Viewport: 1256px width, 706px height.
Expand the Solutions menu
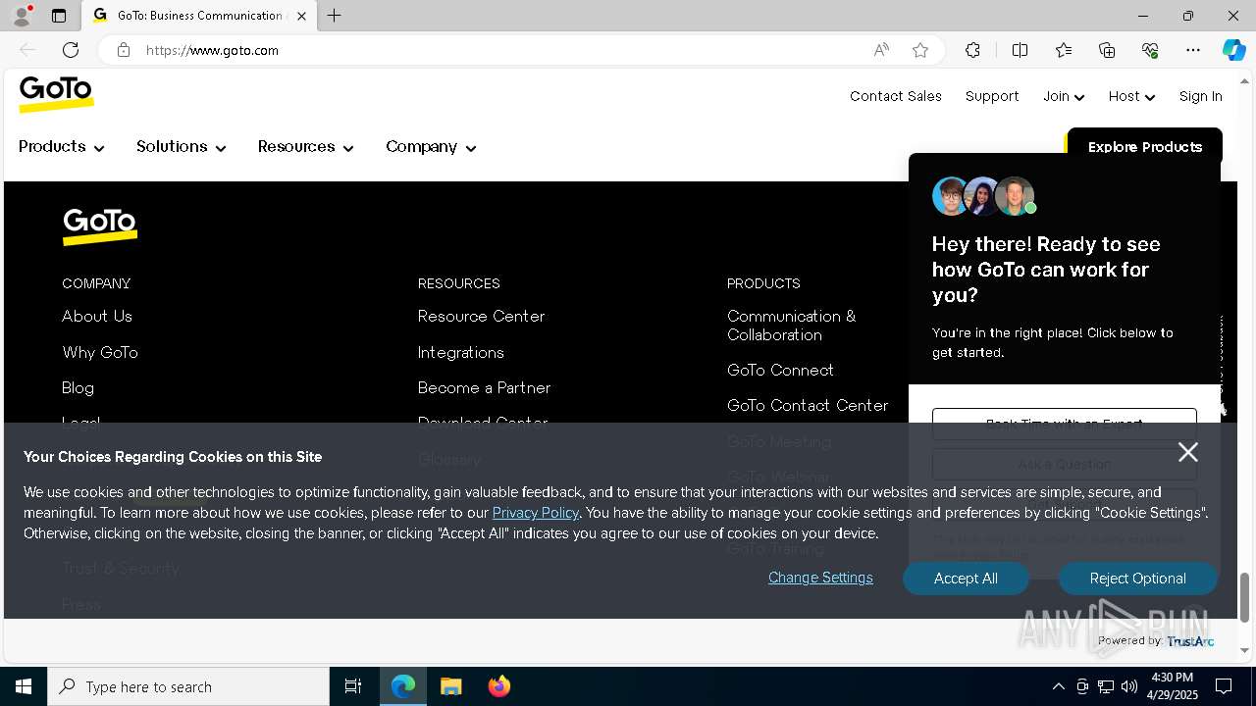coord(181,147)
